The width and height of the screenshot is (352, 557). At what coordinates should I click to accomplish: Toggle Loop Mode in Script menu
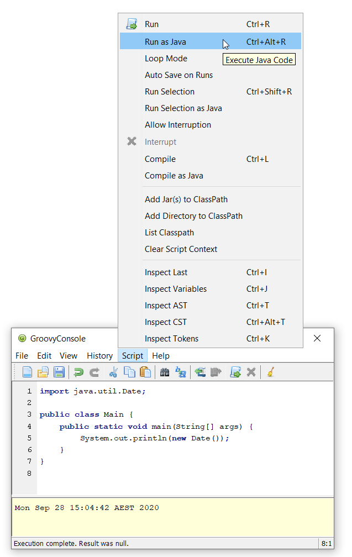[166, 59]
